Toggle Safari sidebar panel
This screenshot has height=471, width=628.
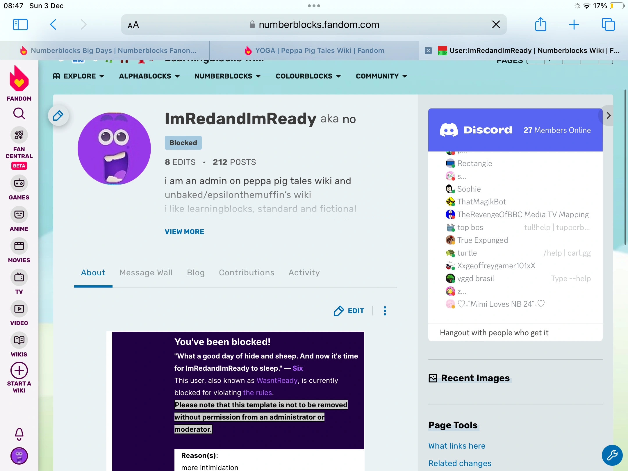[20, 24]
